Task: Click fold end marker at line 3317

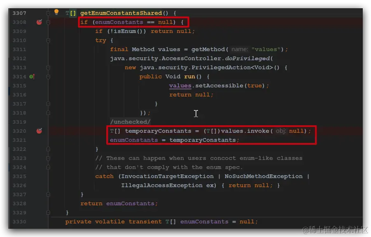Action: tap(48, 104)
